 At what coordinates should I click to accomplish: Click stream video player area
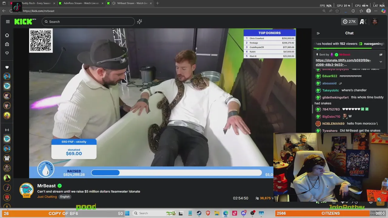162,103
